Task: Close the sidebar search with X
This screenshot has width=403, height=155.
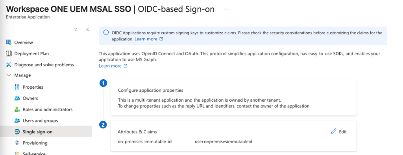Action: pyautogui.click(x=76, y=30)
